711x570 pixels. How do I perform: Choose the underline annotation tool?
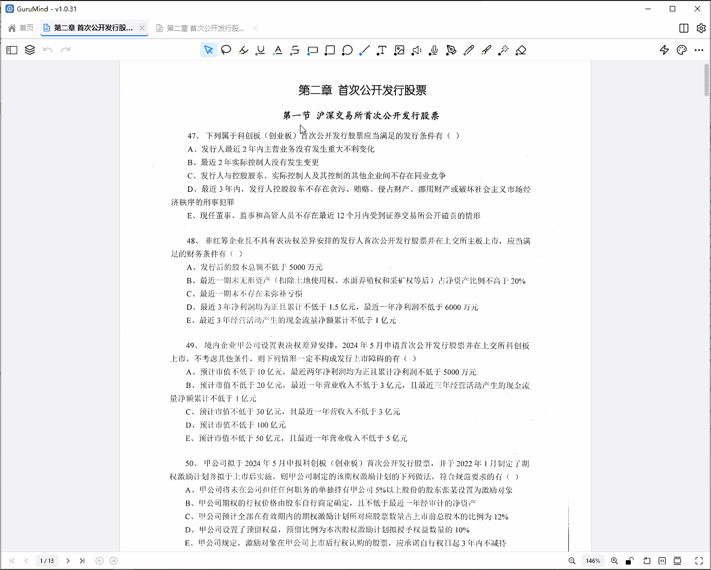pyautogui.click(x=261, y=50)
